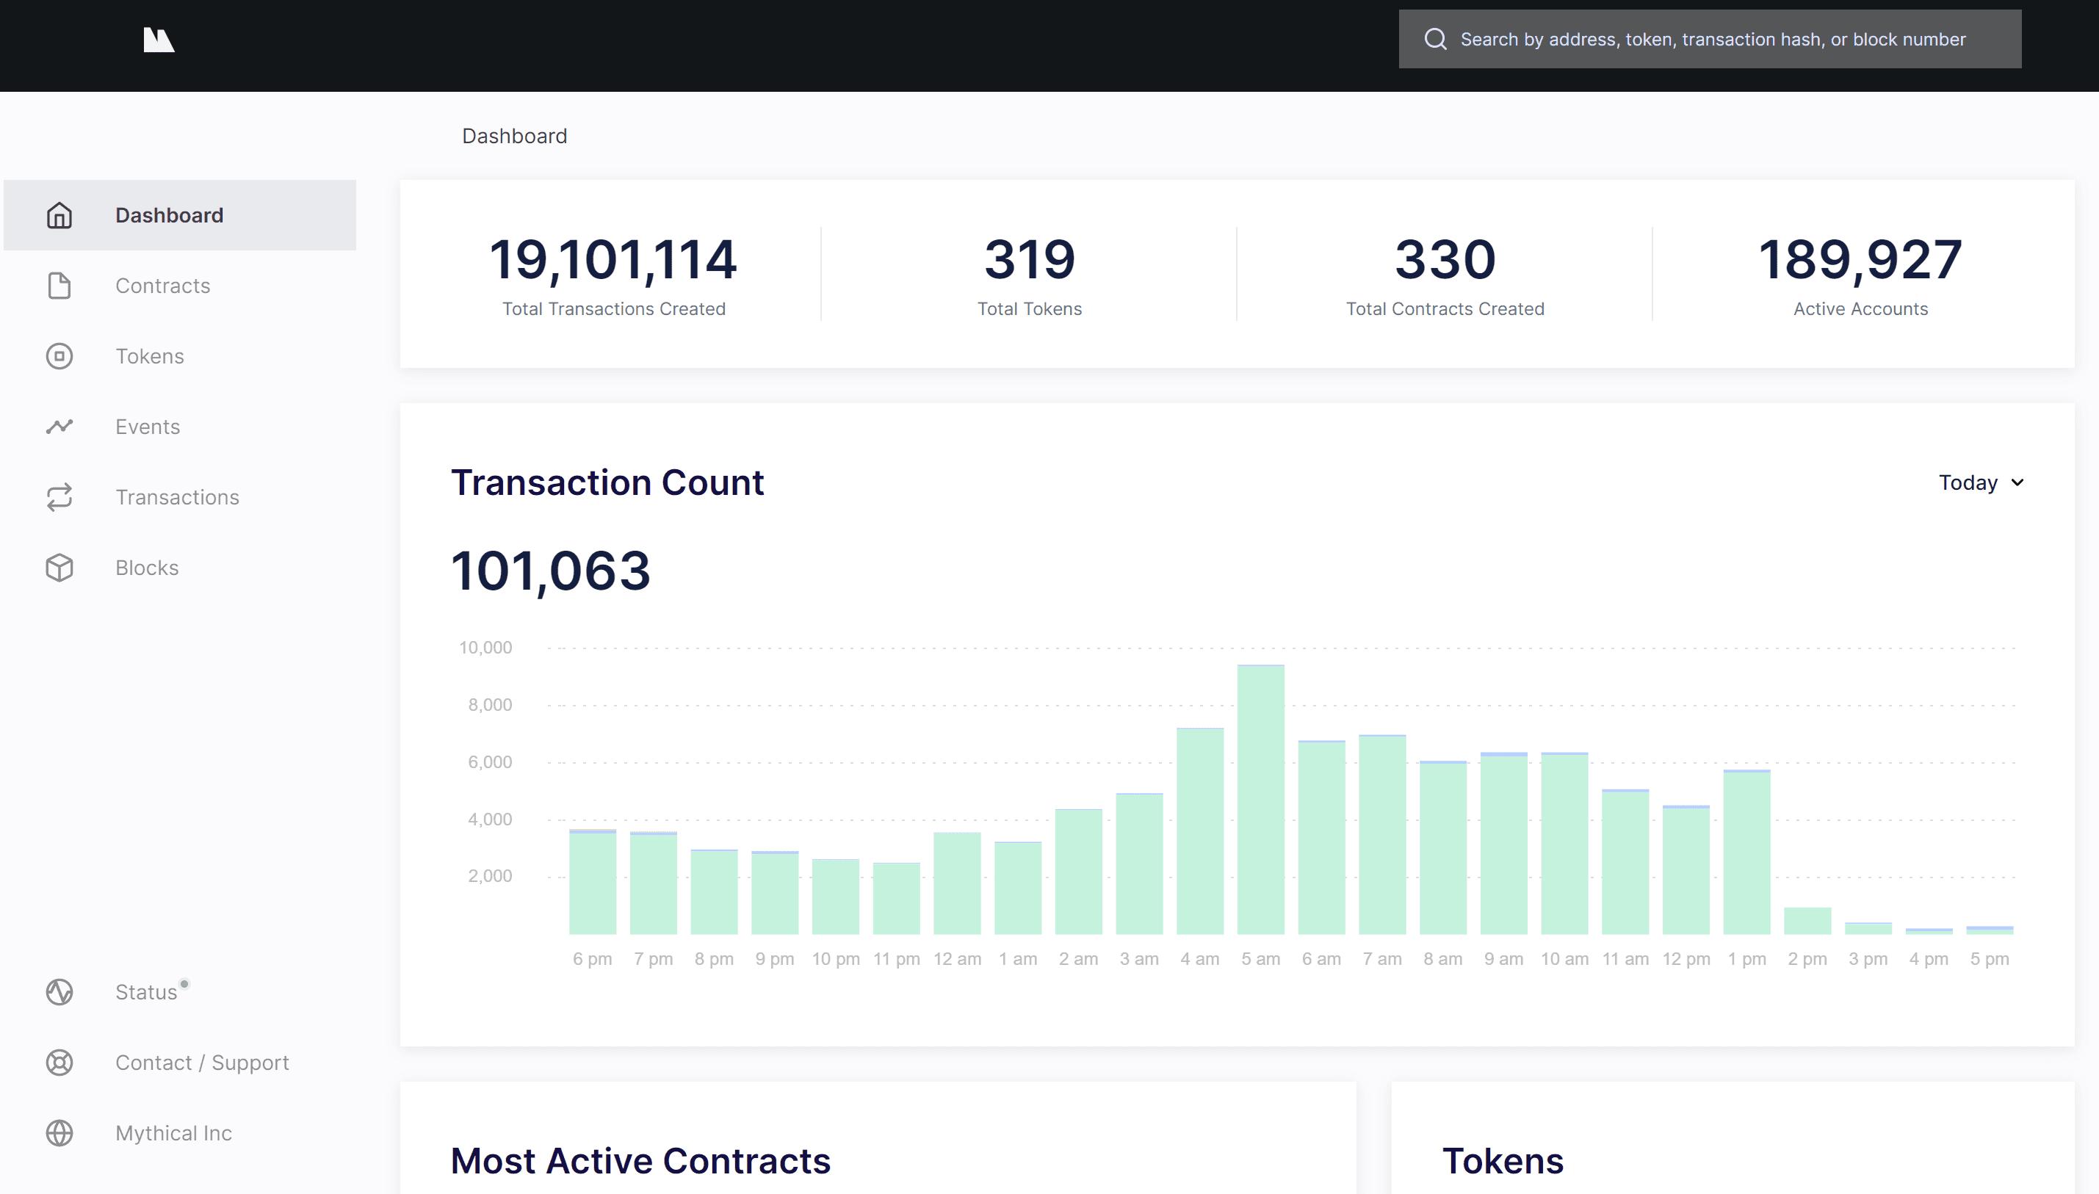
Task: Click the Tokens circle icon
Action: point(59,356)
